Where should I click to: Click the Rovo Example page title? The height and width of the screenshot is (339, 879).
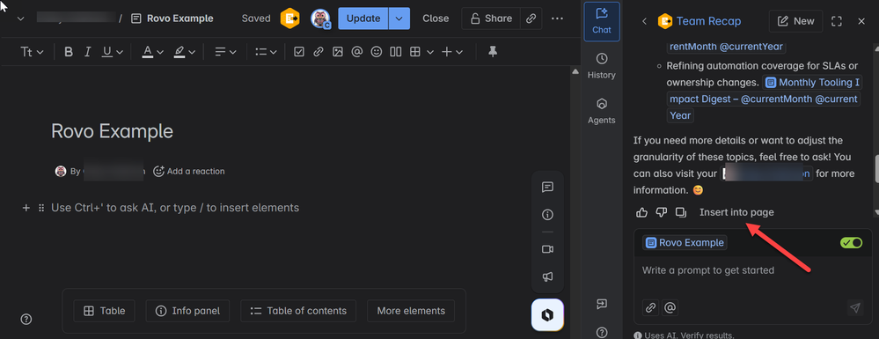click(x=112, y=131)
